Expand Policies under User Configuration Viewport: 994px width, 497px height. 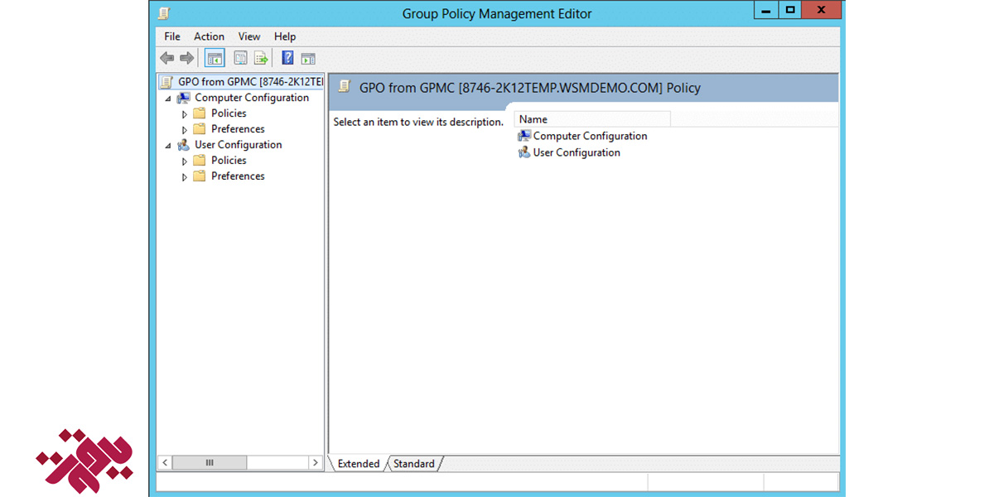(x=185, y=162)
